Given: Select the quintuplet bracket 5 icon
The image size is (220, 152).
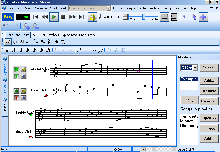Looking at the screenshot, I should [93, 50].
